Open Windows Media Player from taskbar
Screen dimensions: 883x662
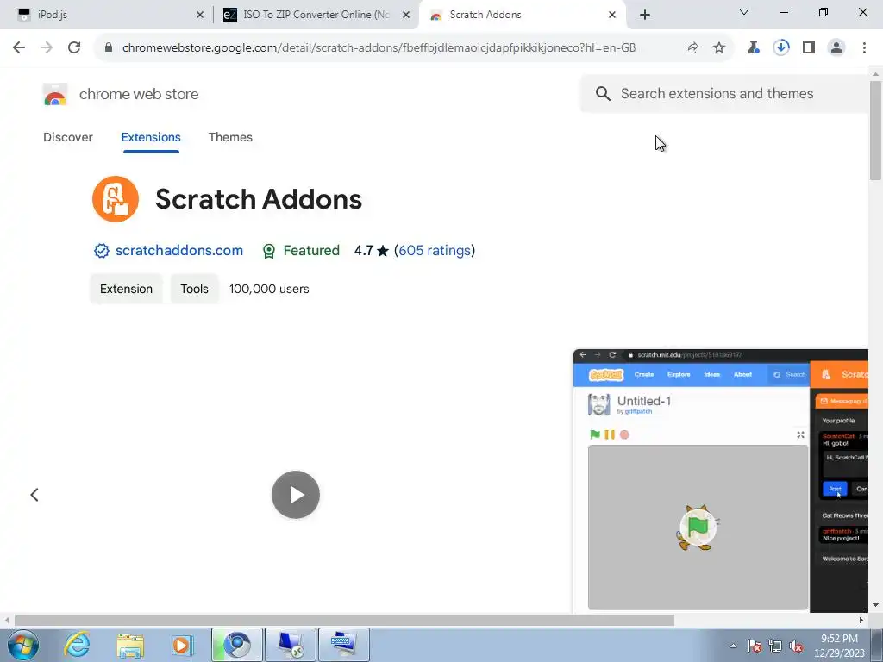point(183,645)
